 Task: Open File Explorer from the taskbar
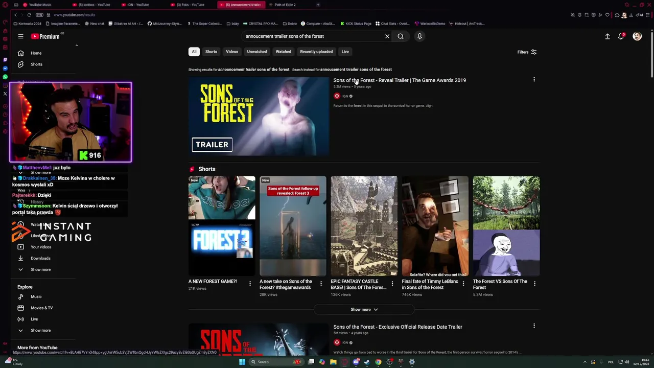pyautogui.click(x=333, y=362)
